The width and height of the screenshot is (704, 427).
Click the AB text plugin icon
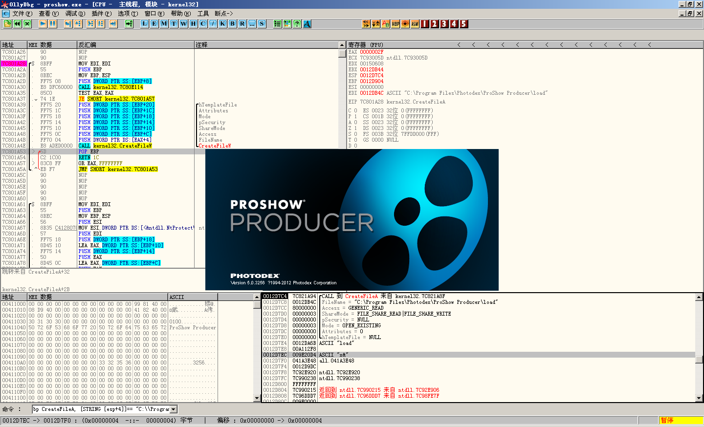tap(386, 23)
